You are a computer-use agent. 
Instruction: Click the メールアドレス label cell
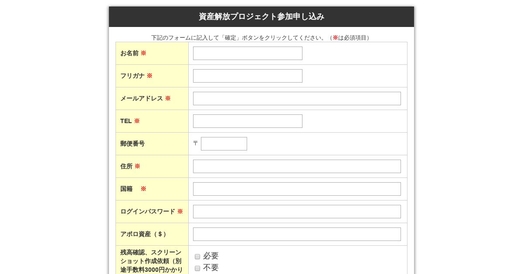(152, 98)
